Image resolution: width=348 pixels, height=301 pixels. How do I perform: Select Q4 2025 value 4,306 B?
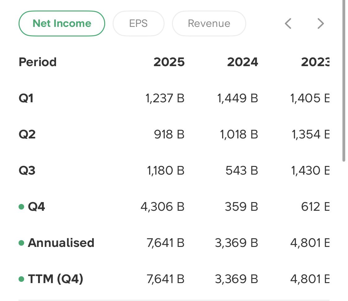[x=162, y=206]
